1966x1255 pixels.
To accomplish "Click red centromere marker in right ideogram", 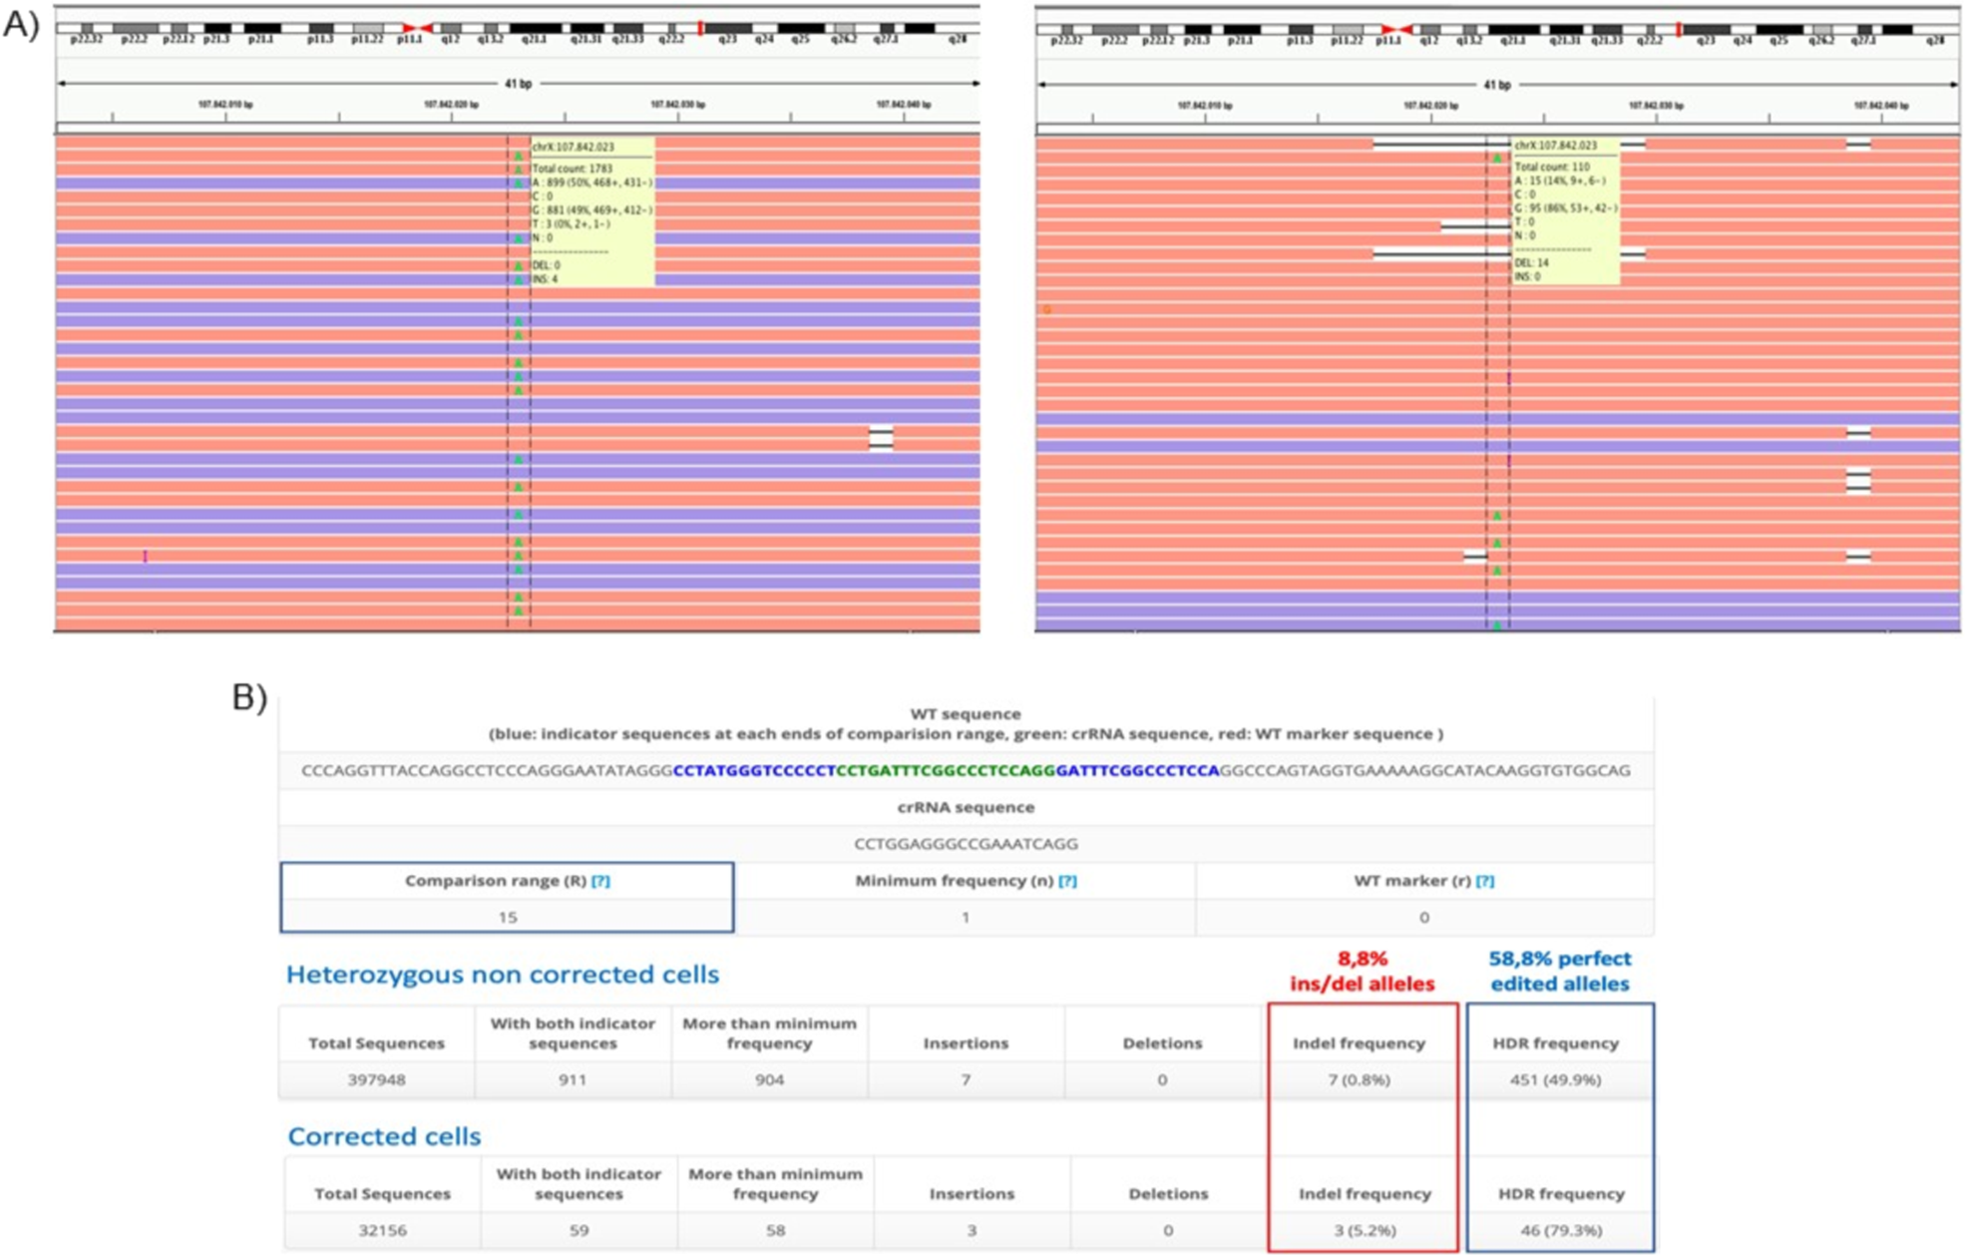I will tap(1396, 30).
